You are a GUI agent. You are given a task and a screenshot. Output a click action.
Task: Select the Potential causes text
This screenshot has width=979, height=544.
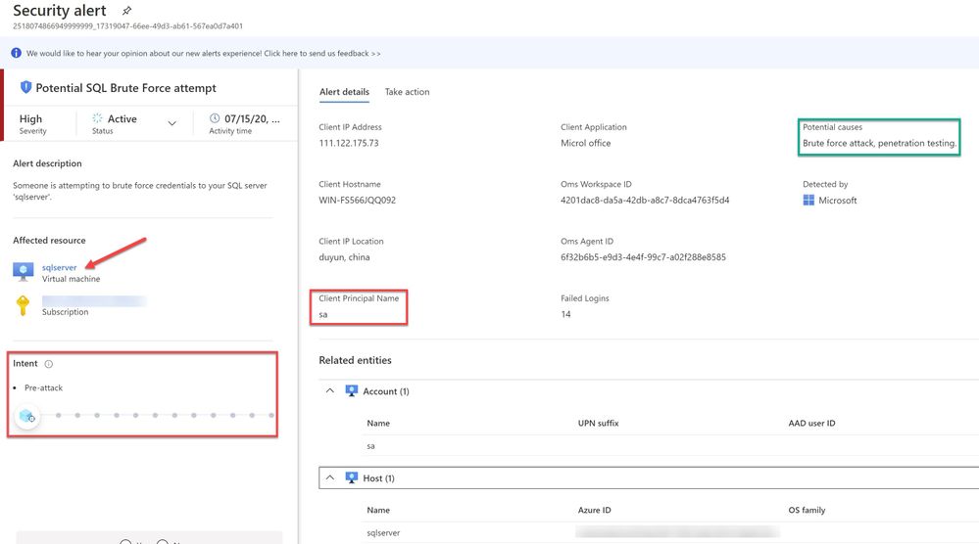pos(879,143)
